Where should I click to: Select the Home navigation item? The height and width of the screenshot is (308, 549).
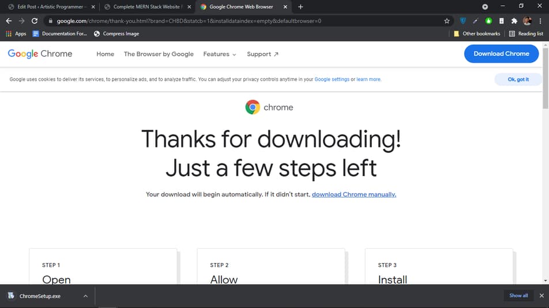pyautogui.click(x=106, y=54)
